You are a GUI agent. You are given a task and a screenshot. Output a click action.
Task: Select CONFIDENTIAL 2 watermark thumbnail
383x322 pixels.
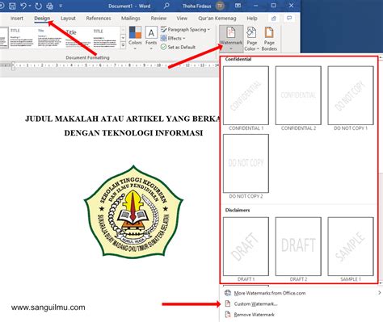298,95
